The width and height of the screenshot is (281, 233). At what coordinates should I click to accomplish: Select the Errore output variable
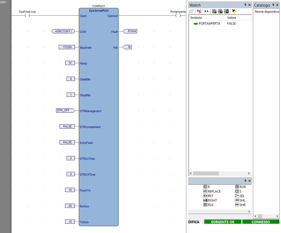130,31
